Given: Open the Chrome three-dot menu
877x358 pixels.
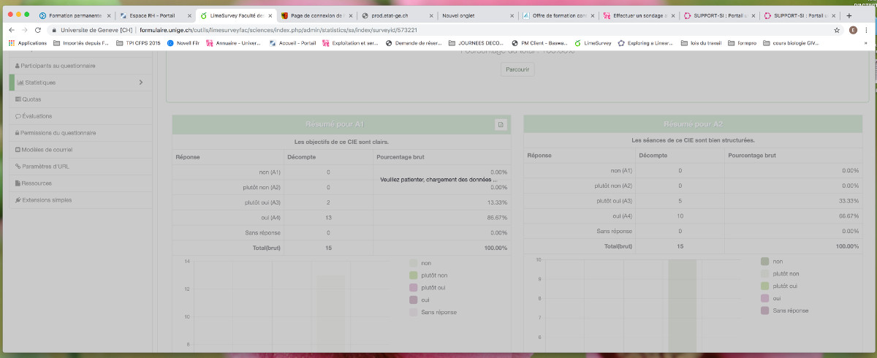Looking at the screenshot, I should pos(867,30).
